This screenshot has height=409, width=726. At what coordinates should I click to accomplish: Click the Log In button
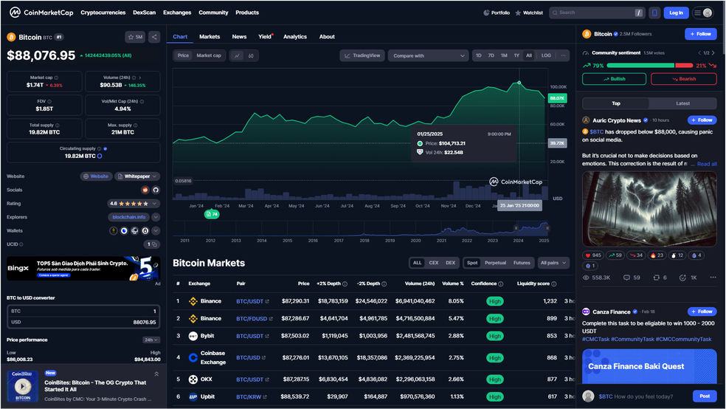tap(677, 13)
